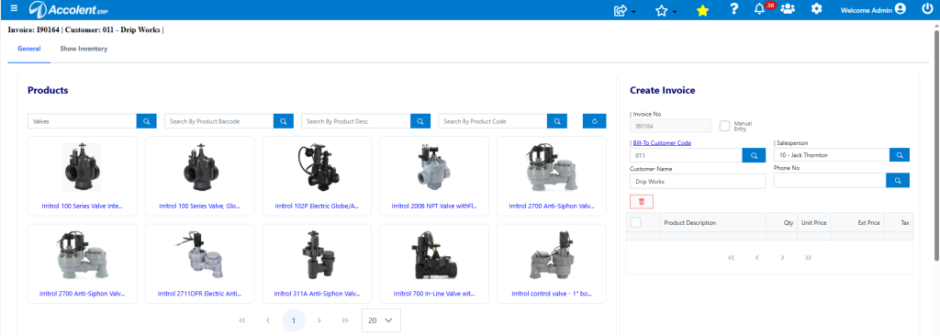Open the users group icon
The image size is (940, 336).
click(788, 9)
